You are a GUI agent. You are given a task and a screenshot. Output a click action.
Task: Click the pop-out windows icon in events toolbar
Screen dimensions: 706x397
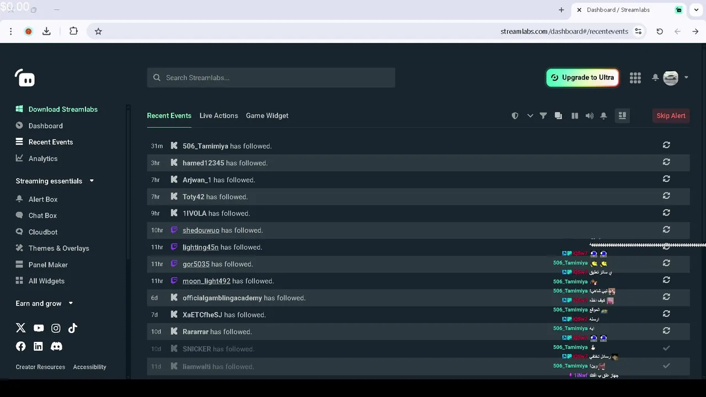(558, 116)
